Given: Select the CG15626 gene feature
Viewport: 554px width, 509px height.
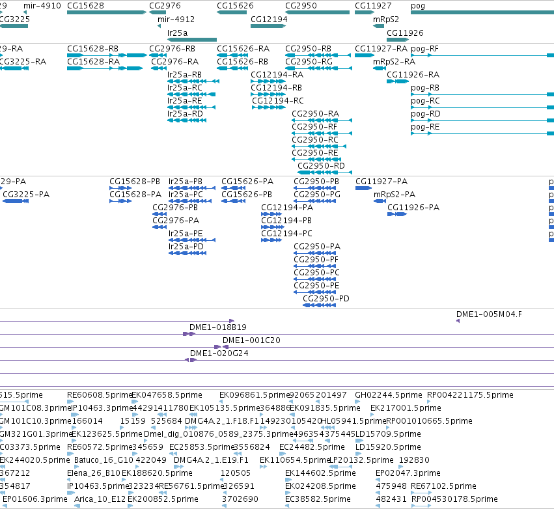Looking at the screenshot, I should 232,12.
